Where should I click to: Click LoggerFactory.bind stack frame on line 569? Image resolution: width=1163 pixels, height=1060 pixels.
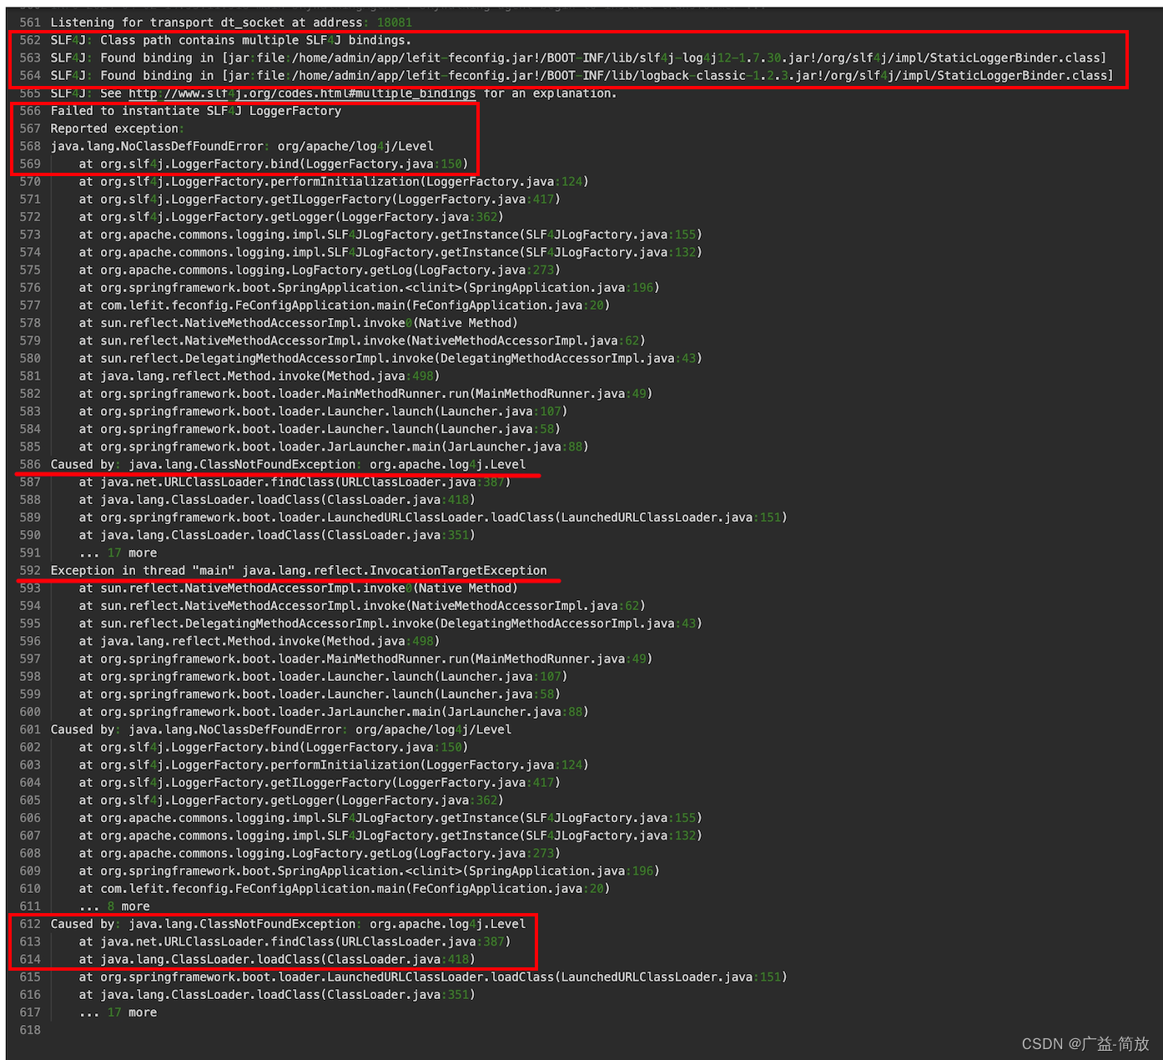click(274, 164)
